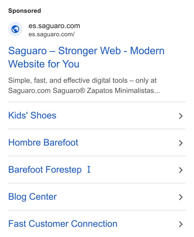Select the Hombre Barefoot sitelink
194x237 pixels.
pyautogui.click(x=43, y=143)
